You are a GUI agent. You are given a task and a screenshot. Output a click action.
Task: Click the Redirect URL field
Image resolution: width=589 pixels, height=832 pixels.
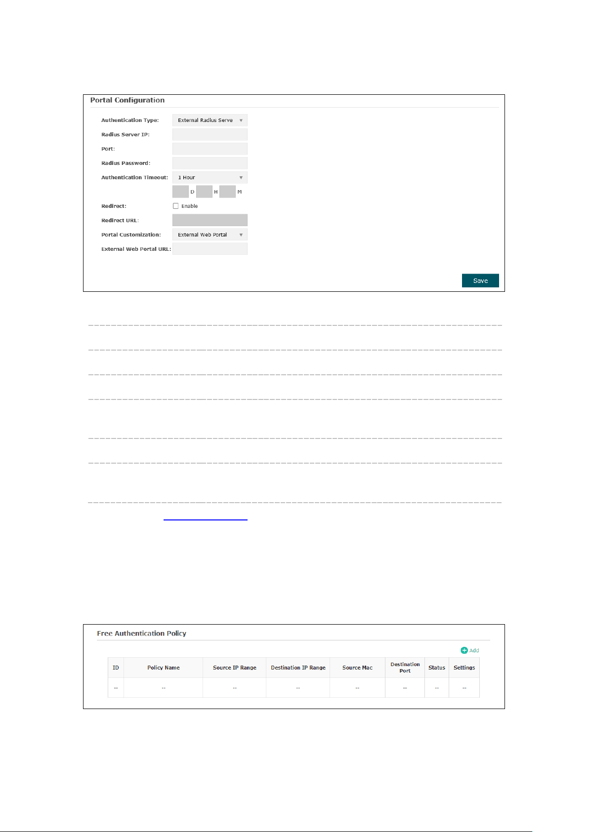click(210, 220)
